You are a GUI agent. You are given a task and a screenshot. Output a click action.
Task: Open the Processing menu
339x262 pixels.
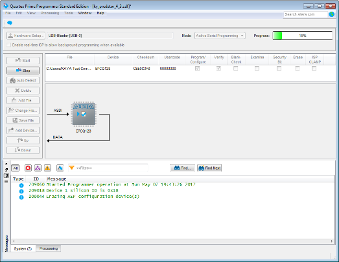(x=50, y=13)
